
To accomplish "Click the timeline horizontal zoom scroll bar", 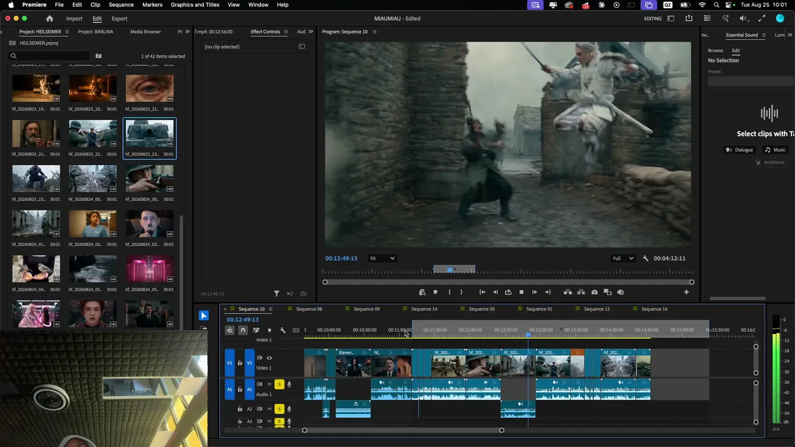I will click(x=403, y=430).
